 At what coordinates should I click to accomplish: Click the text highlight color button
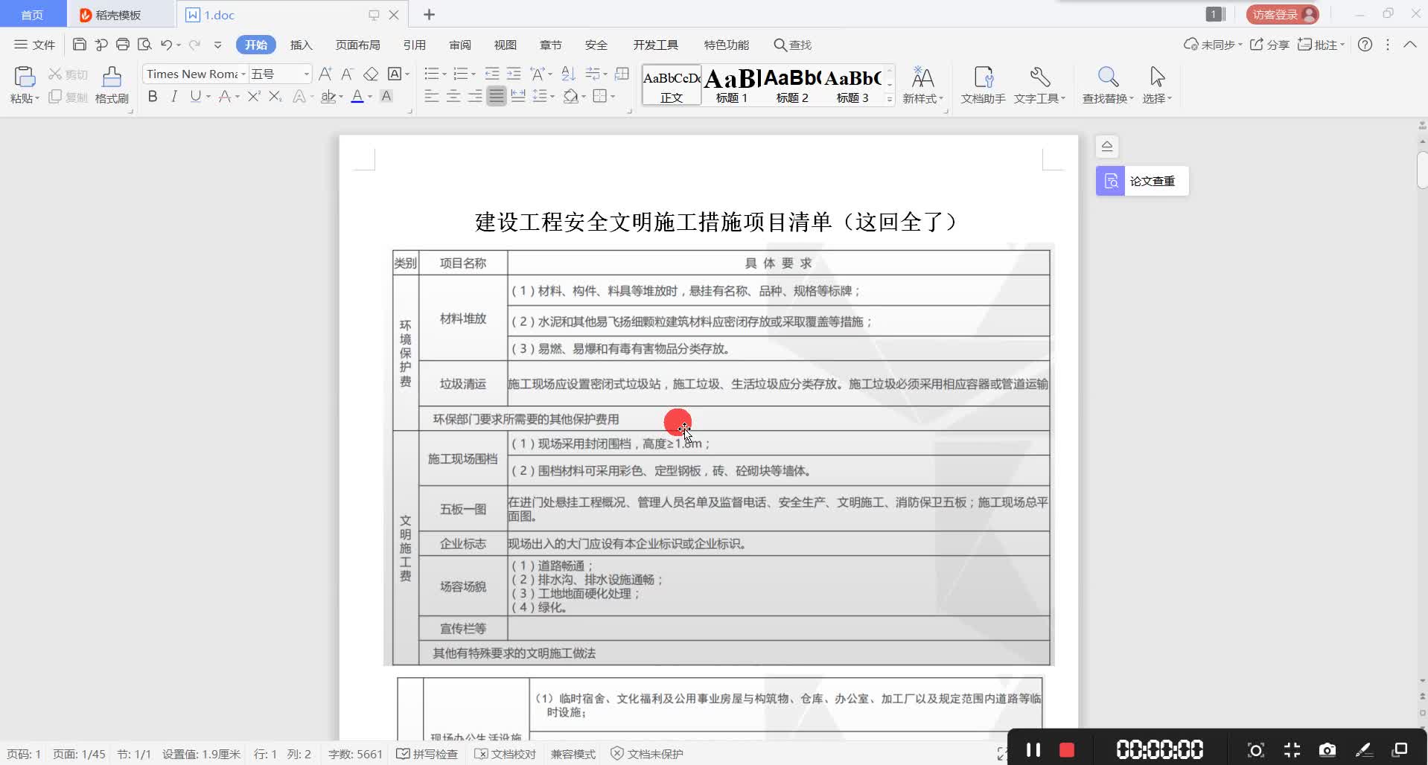click(x=328, y=96)
